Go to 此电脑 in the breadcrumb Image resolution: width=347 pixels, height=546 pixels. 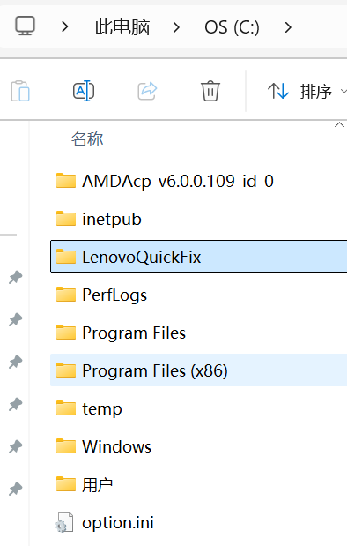click(x=122, y=26)
